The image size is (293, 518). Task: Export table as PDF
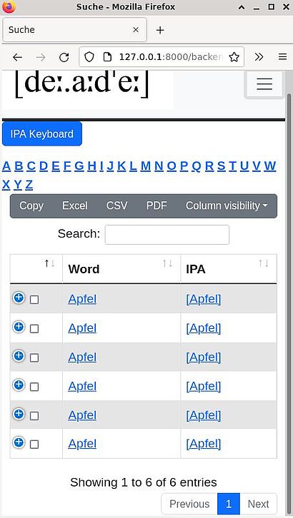(x=157, y=205)
